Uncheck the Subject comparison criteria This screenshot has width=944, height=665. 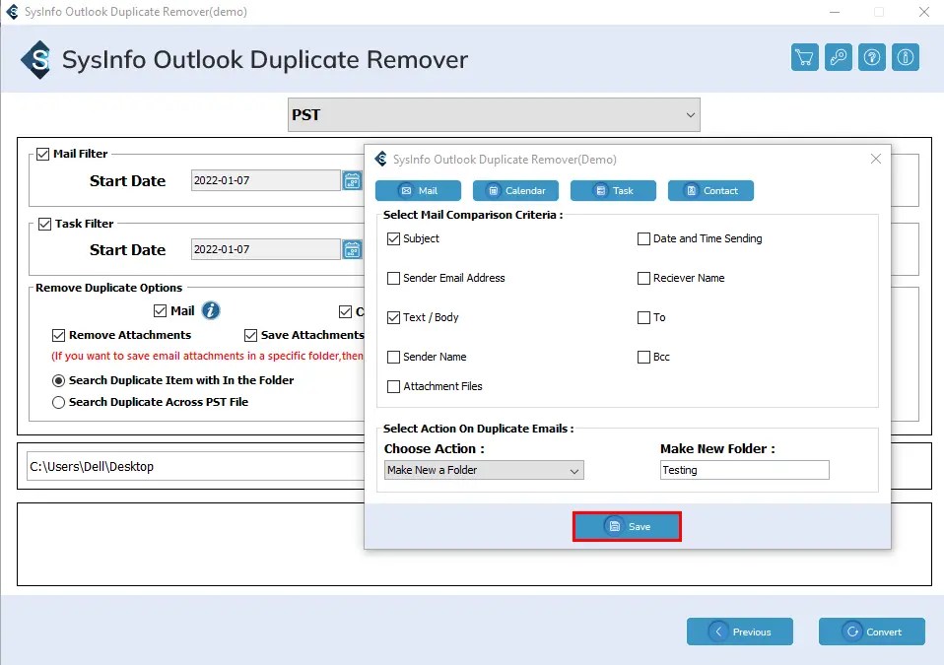coord(395,237)
